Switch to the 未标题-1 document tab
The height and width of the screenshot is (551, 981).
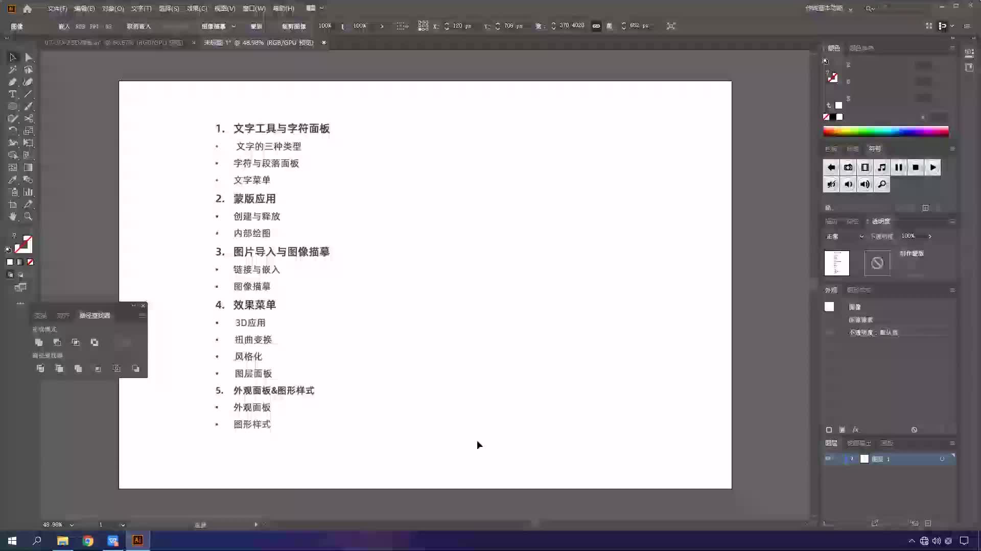259,43
